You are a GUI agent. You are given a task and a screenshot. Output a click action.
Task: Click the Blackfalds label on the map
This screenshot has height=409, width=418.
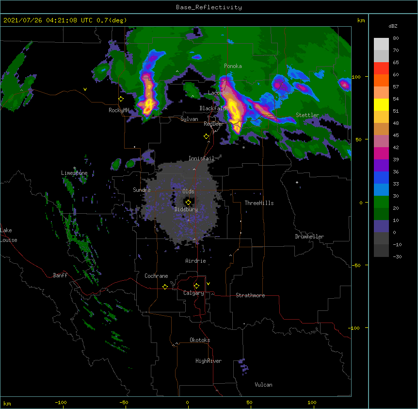tap(214, 108)
